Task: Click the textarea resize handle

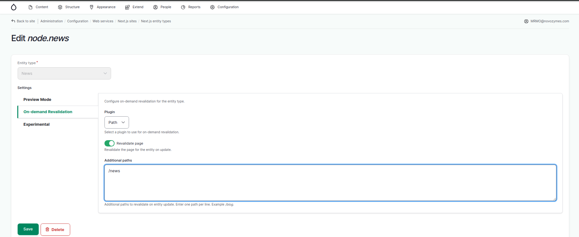Action: [554, 199]
